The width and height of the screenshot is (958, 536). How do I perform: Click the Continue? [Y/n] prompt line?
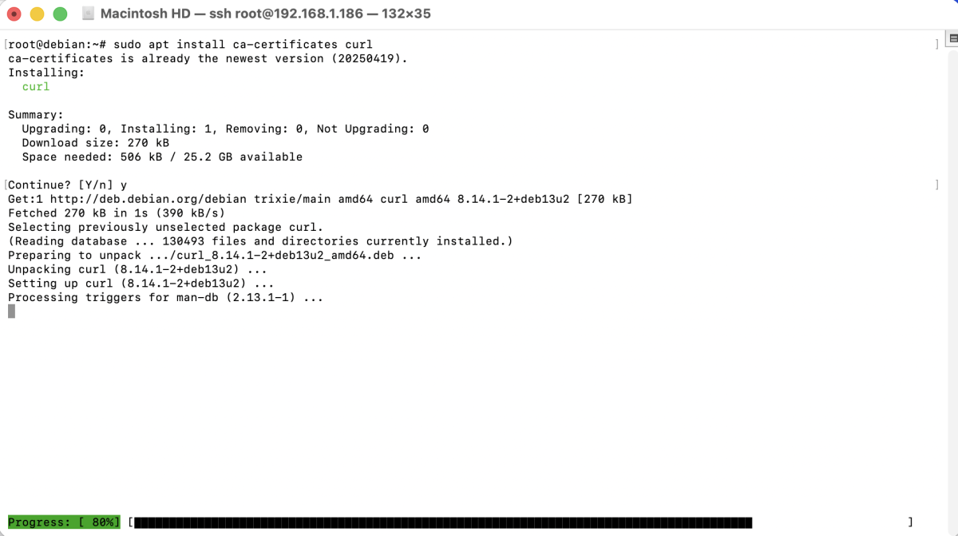[67, 185]
